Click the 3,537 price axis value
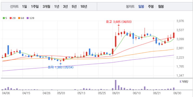This screenshot has width=193, height=97. coord(180,30)
